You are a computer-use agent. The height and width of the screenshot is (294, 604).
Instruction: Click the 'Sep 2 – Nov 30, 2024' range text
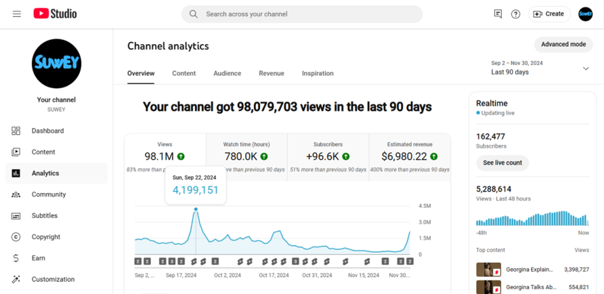click(517, 63)
